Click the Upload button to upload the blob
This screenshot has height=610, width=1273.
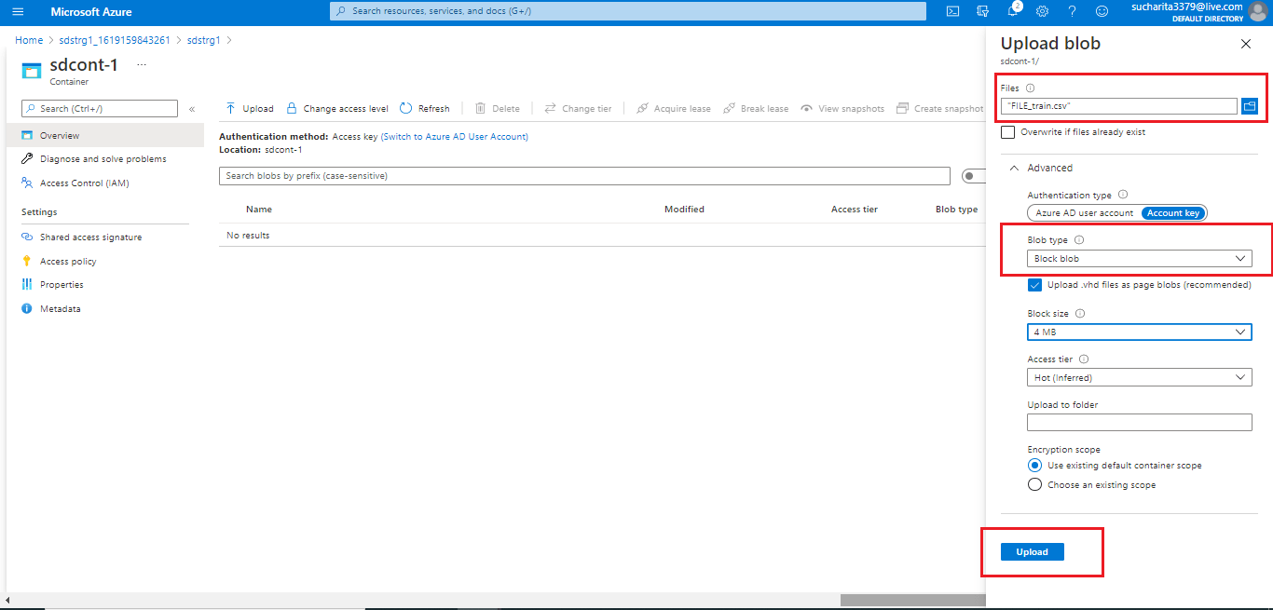1032,551
